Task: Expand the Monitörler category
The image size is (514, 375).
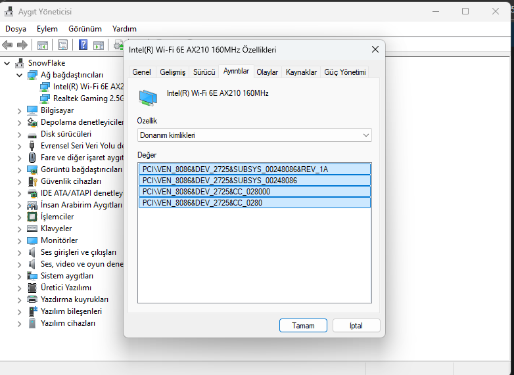Action: pos(19,240)
